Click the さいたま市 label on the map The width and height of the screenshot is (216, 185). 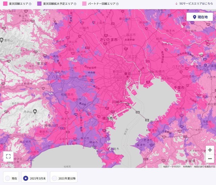109,40
